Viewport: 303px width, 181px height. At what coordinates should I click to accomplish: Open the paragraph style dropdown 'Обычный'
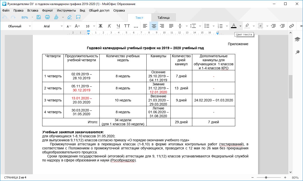point(19,26)
